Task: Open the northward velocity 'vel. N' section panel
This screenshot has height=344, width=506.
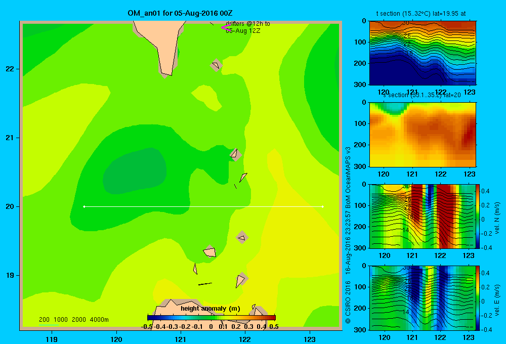Action: tap(423, 216)
